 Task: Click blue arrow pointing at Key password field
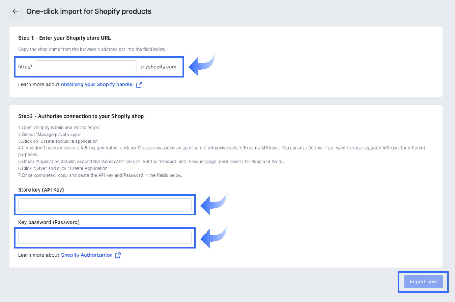click(213, 237)
